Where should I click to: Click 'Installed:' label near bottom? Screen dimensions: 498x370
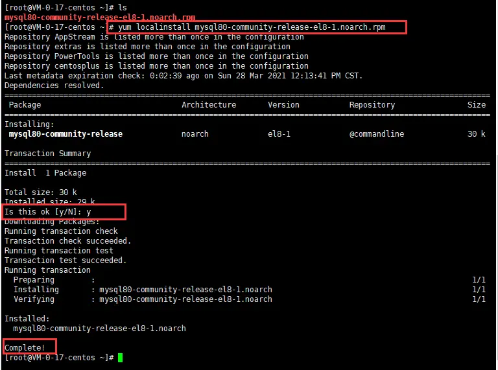27,319
